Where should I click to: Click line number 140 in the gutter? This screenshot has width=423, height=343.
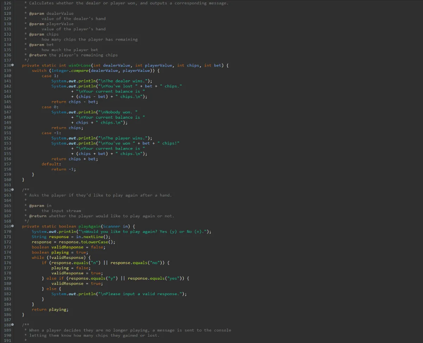click(x=7, y=76)
